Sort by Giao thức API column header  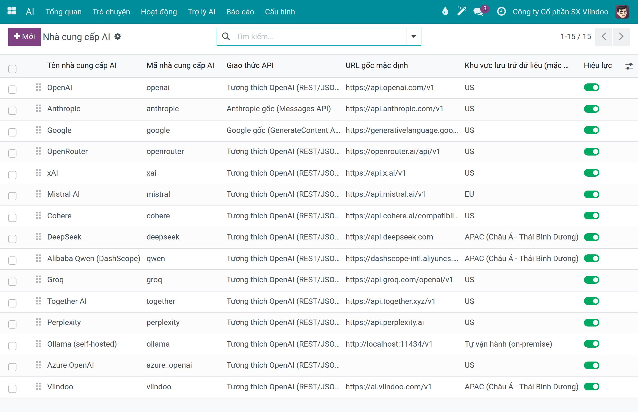point(250,65)
